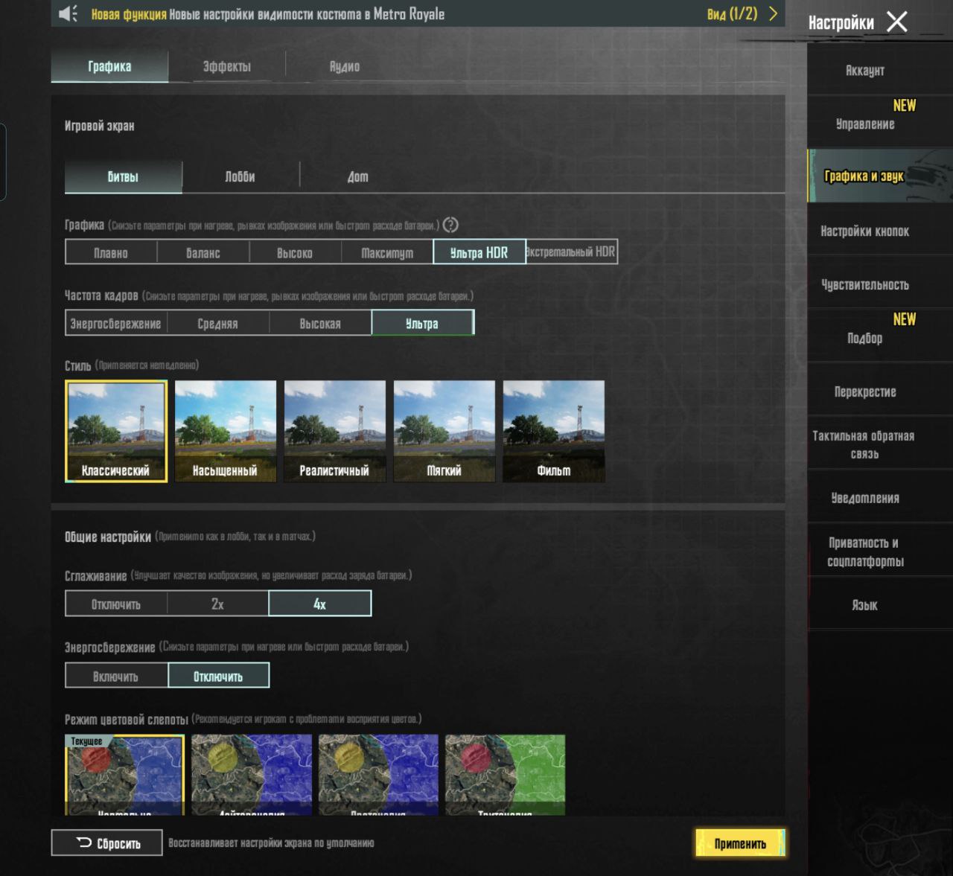The width and height of the screenshot is (953, 876).
Task: Open graphics help question mark icon
Action: click(x=450, y=225)
